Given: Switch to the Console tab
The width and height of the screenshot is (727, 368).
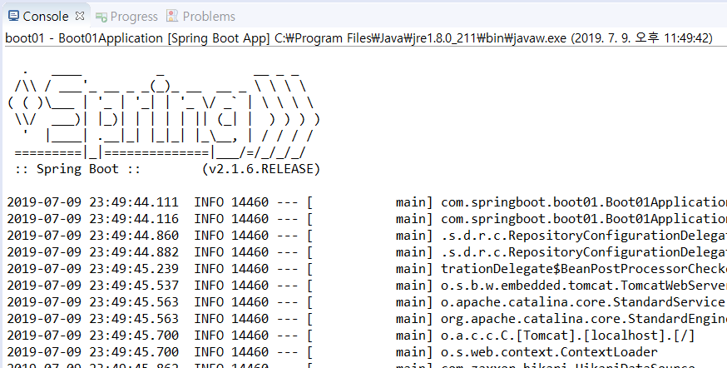Looking at the screenshot, I should [x=46, y=17].
